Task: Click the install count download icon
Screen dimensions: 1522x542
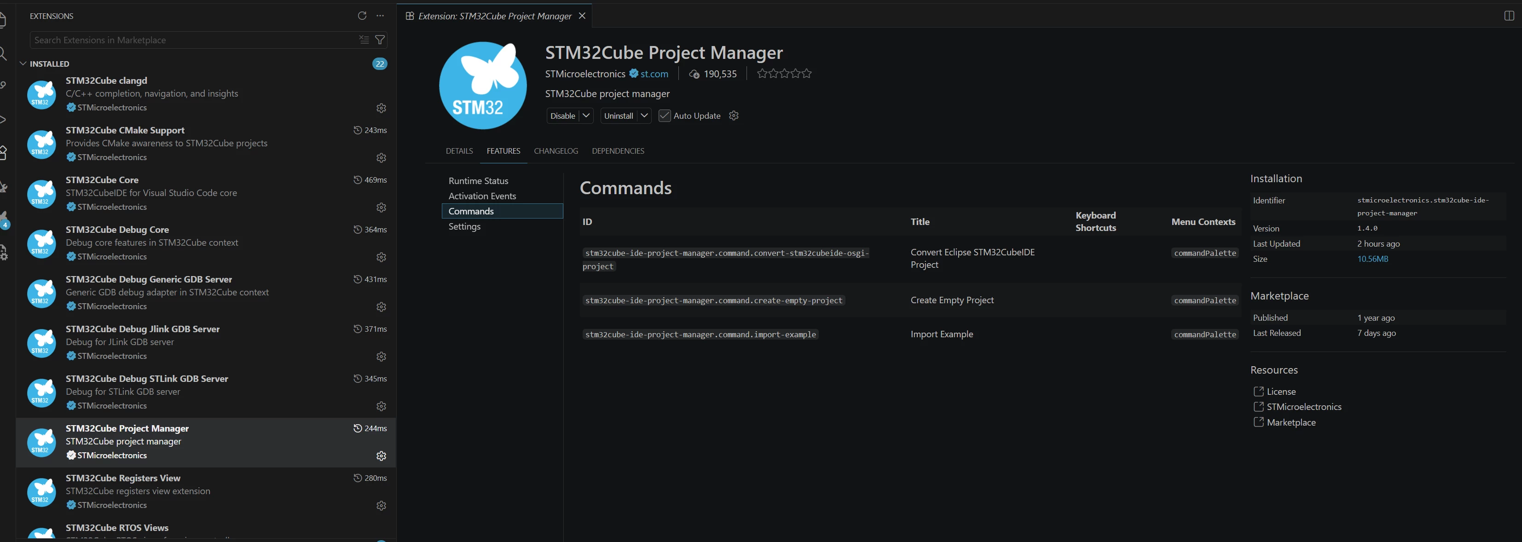Action: 694,75
